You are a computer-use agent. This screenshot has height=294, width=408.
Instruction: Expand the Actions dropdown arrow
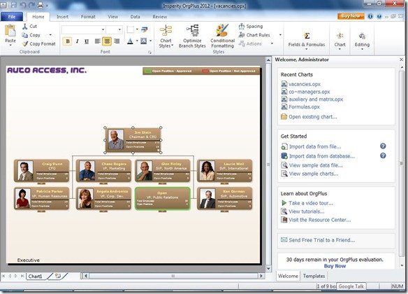pyautogui.click(x=272, y=43)
